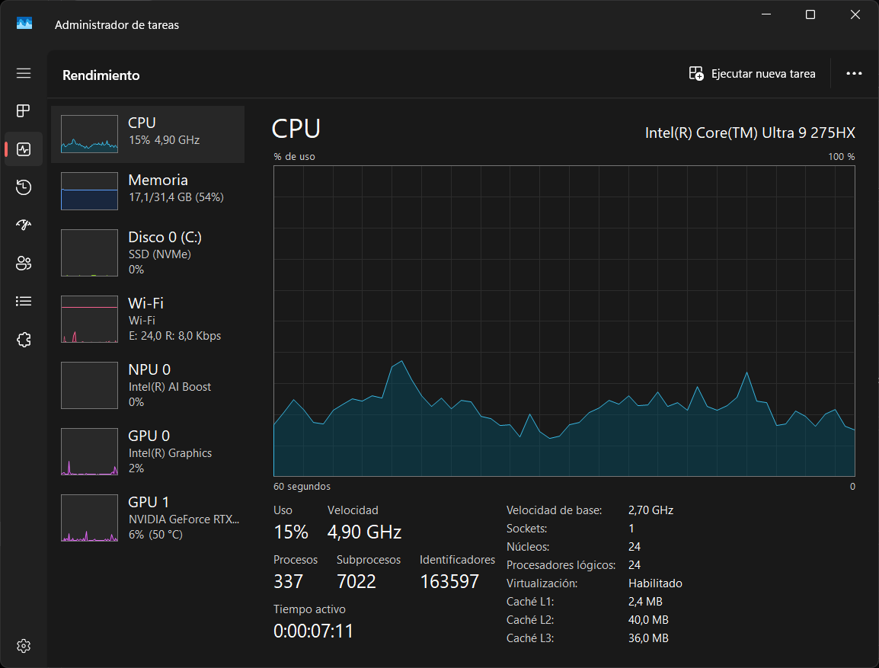Click the % de uso graph label
879x668 pixels.
(x=294, y=156)
